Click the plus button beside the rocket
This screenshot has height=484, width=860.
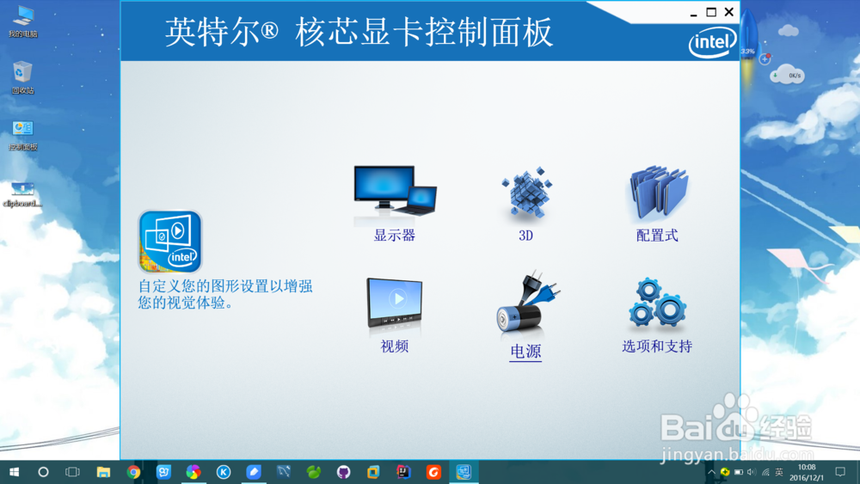765,59
